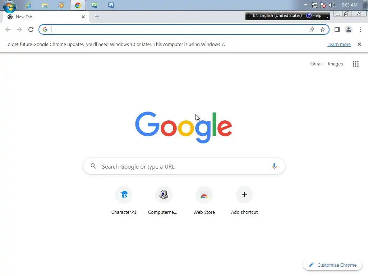This screenshot has width=368, height=276.
Task: Click the 9:03 AM clock
Action: pos(349,5)
